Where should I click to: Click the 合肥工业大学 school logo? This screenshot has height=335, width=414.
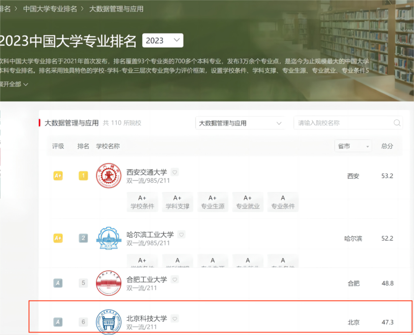coord(108,283)
